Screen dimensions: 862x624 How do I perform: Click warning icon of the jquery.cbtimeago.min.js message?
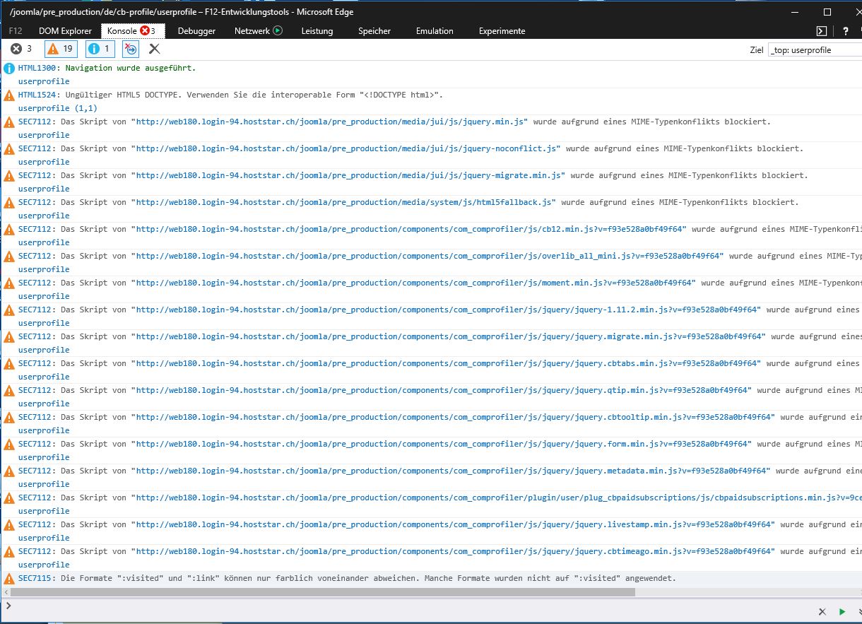9,552
